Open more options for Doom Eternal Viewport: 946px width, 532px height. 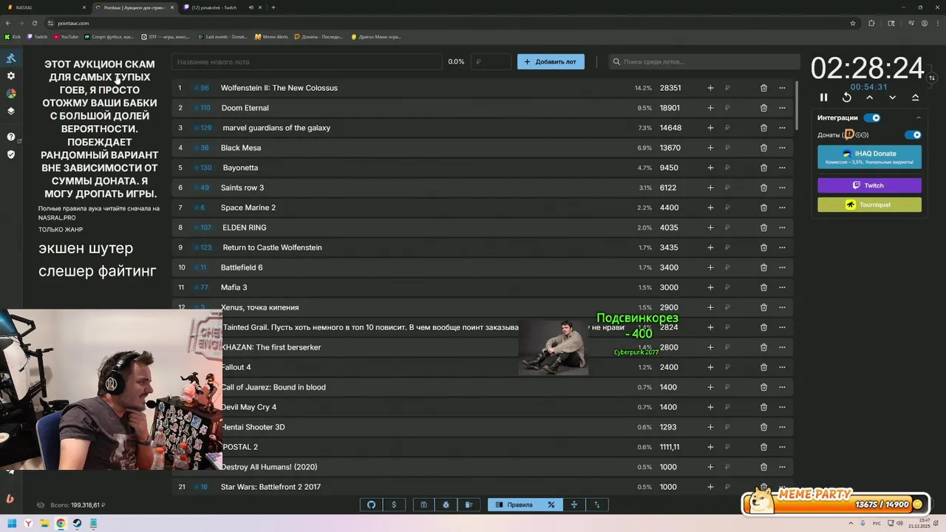pos(782,108)
